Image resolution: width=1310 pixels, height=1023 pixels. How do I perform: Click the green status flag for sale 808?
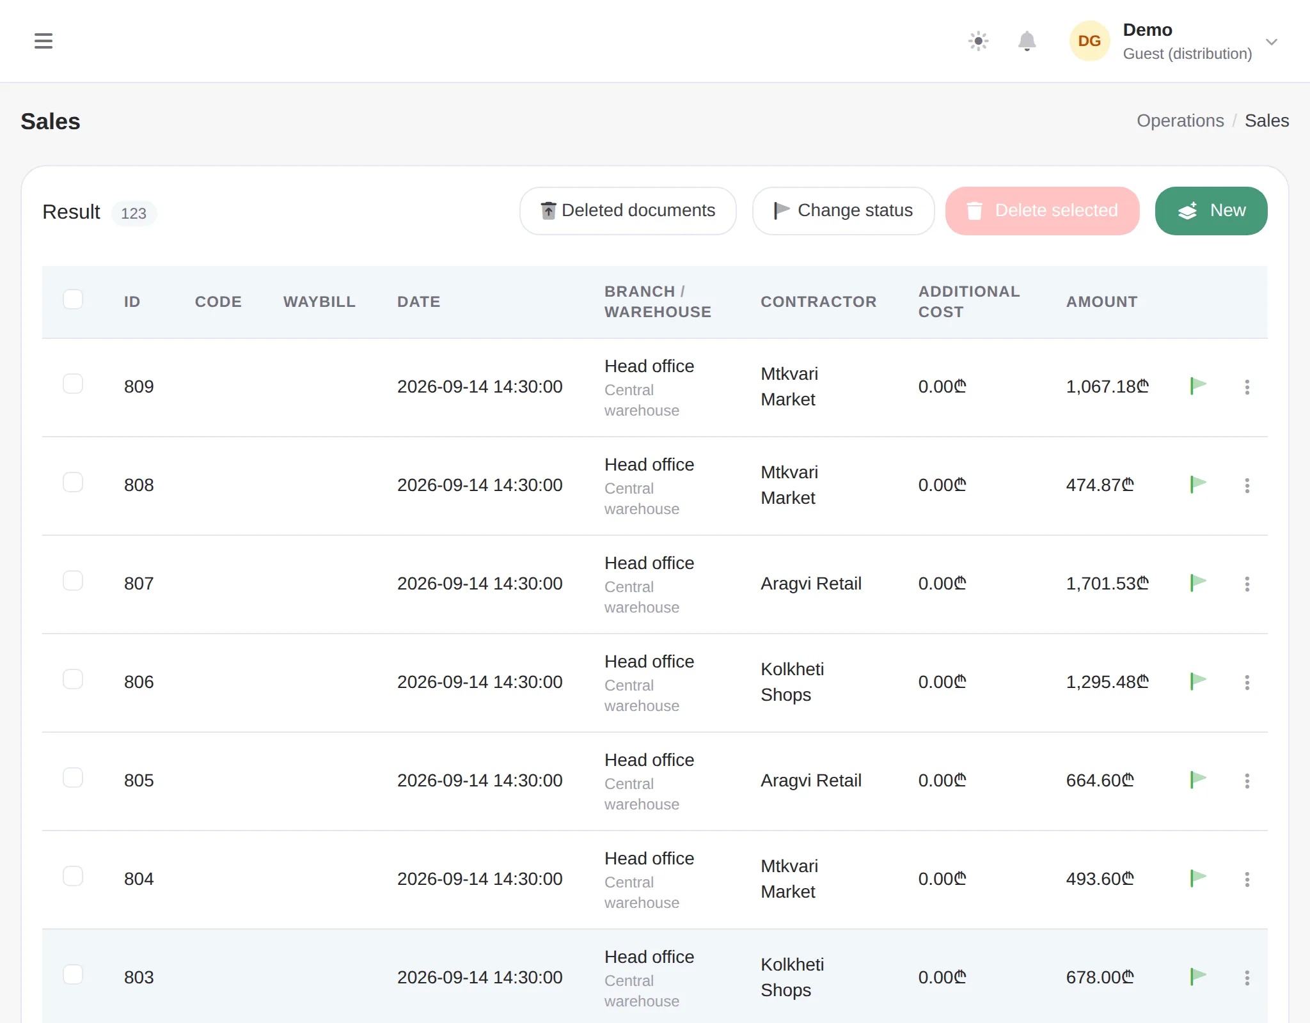click(1197, 485)
